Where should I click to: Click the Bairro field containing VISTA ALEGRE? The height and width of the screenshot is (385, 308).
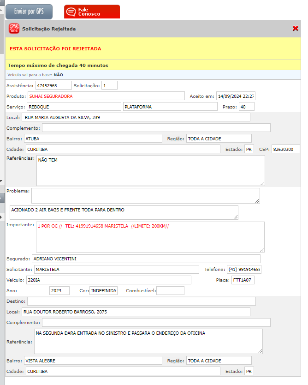pyautogui.click(x=93, y=361)
